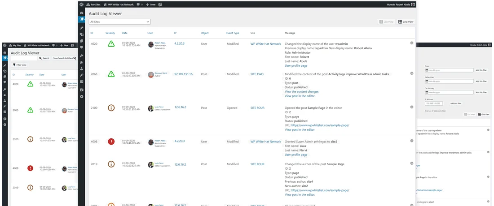Click Giovanni Storti's avatar in the center window

tap(150, 75)
